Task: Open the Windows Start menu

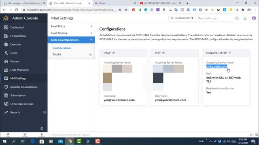Action: click(x=4, y=141)
